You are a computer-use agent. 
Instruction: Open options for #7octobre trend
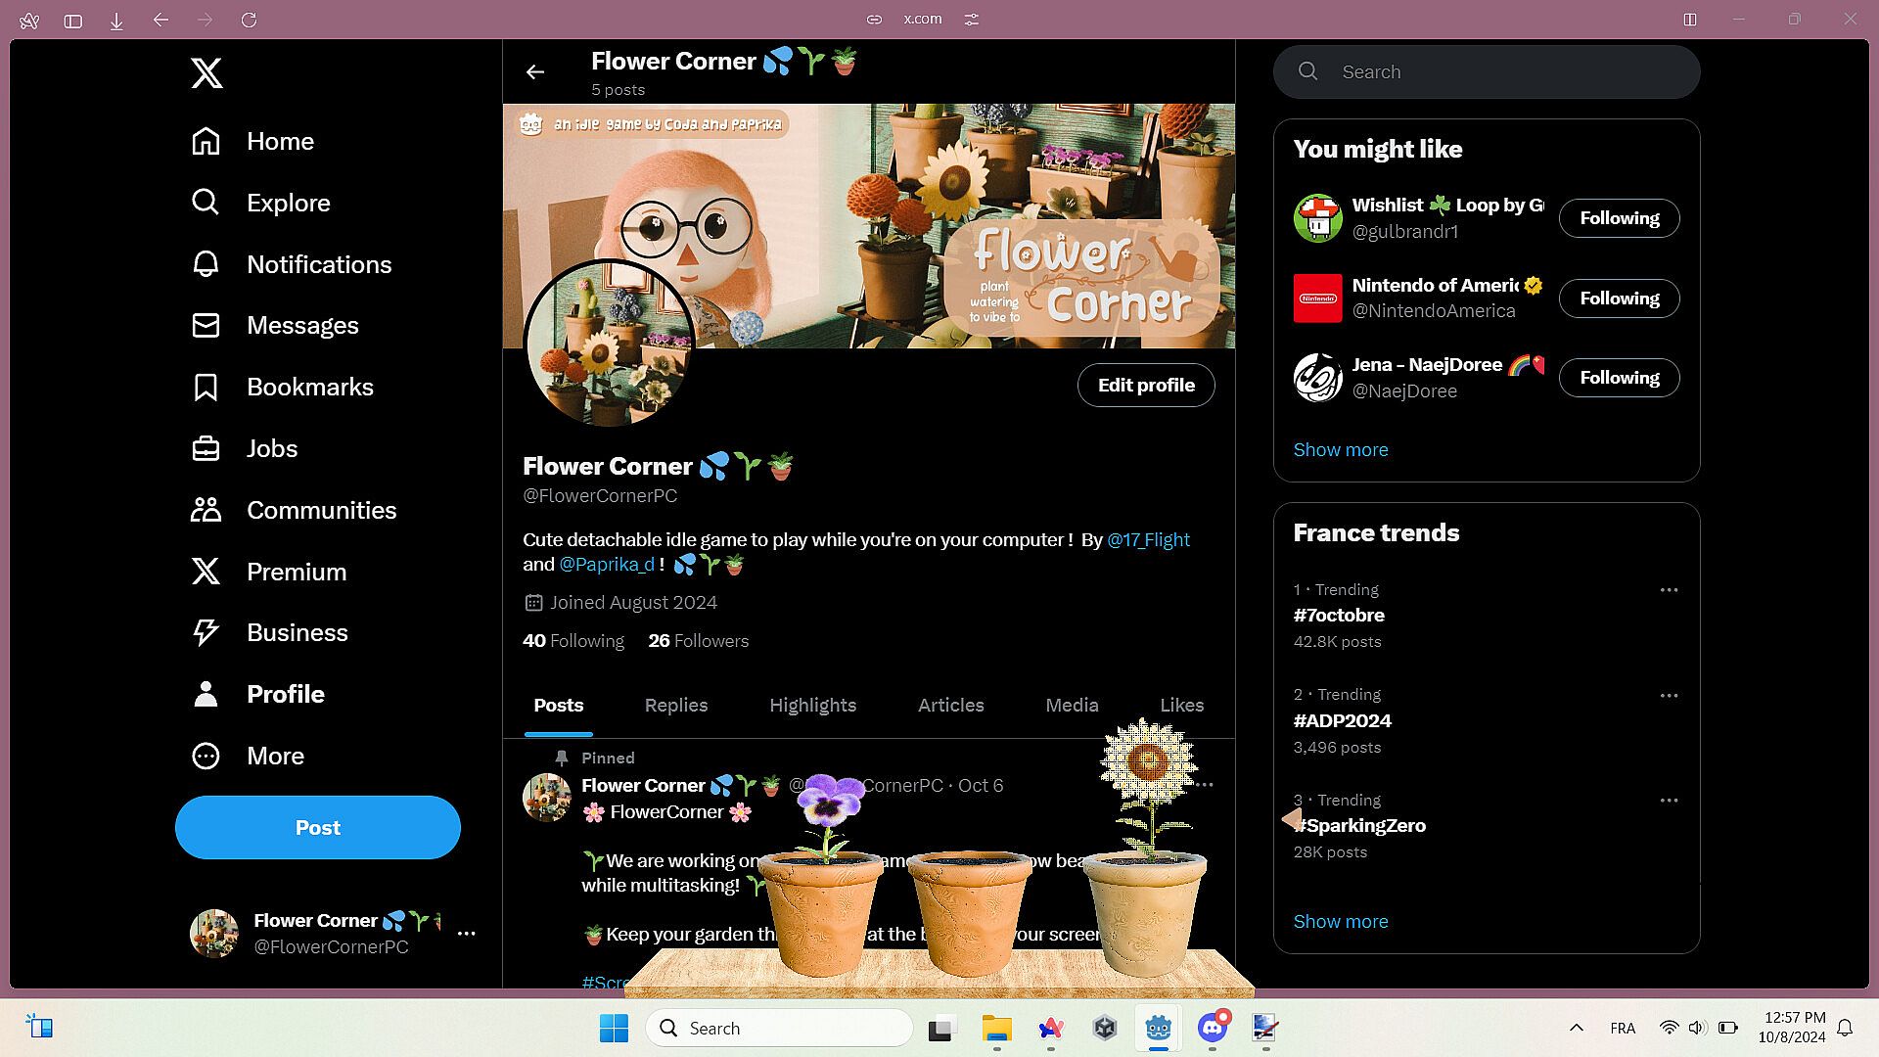click(1669, 590)
